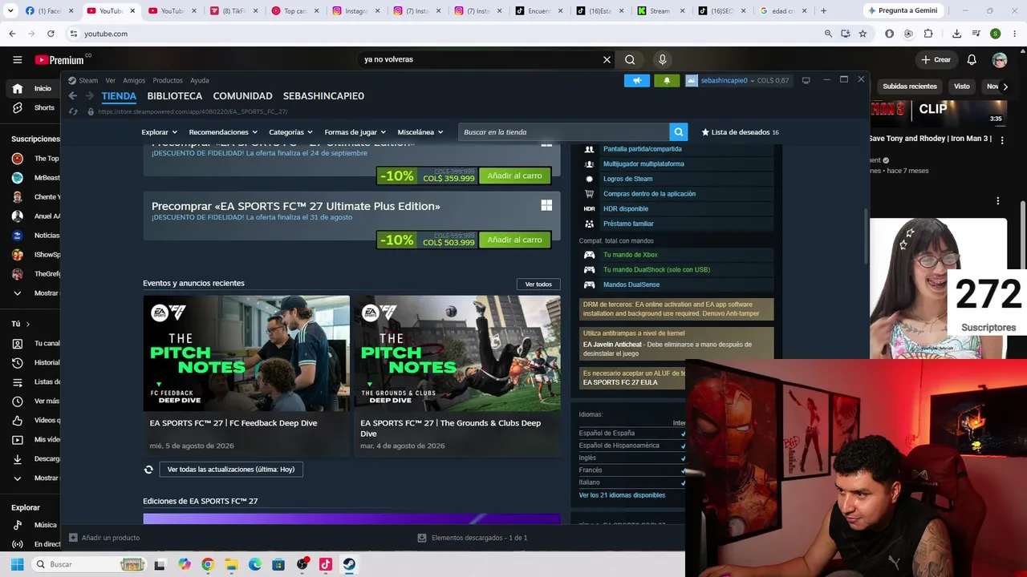Click the Chrome reload button
Image resolution: width=1027 pixels, height=577 pixels.
pos(51,34)
